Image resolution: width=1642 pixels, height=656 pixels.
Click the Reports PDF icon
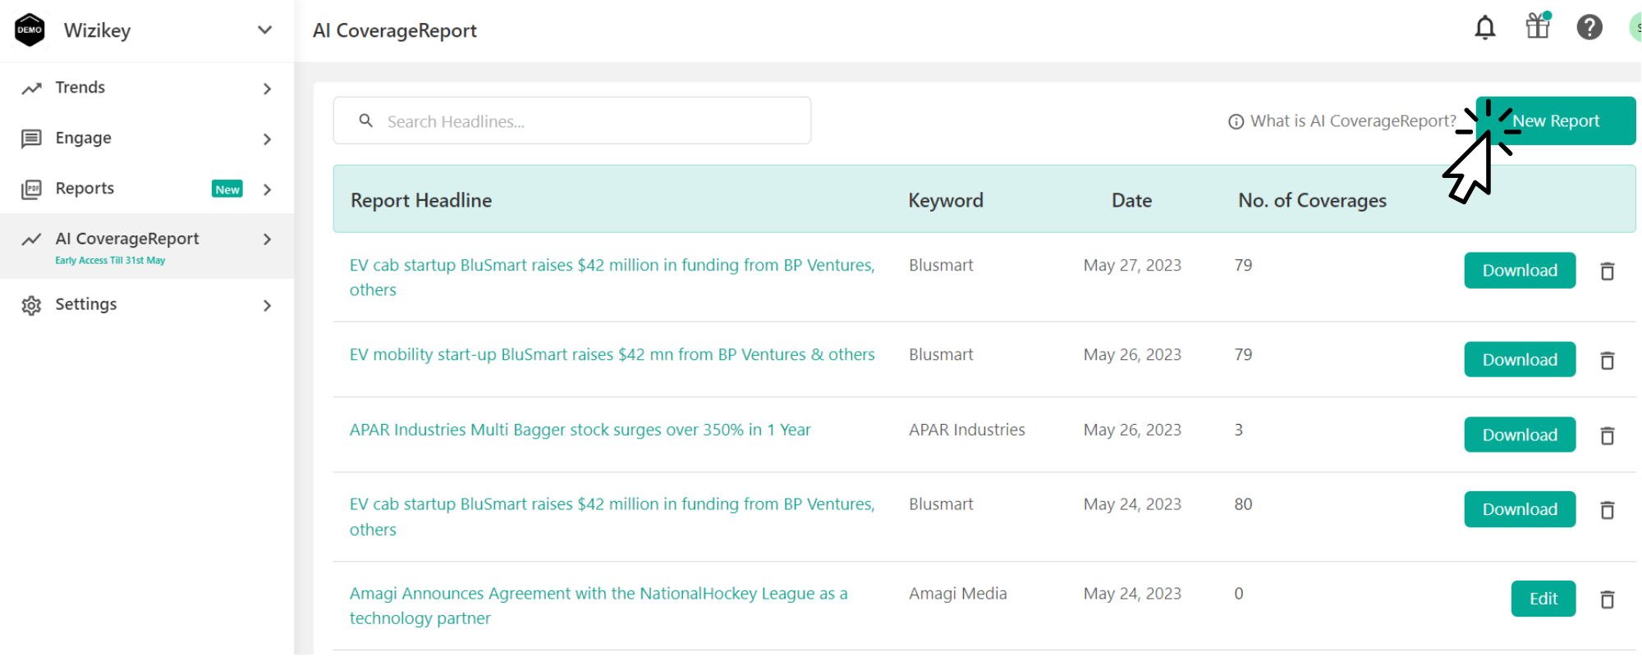31,189
